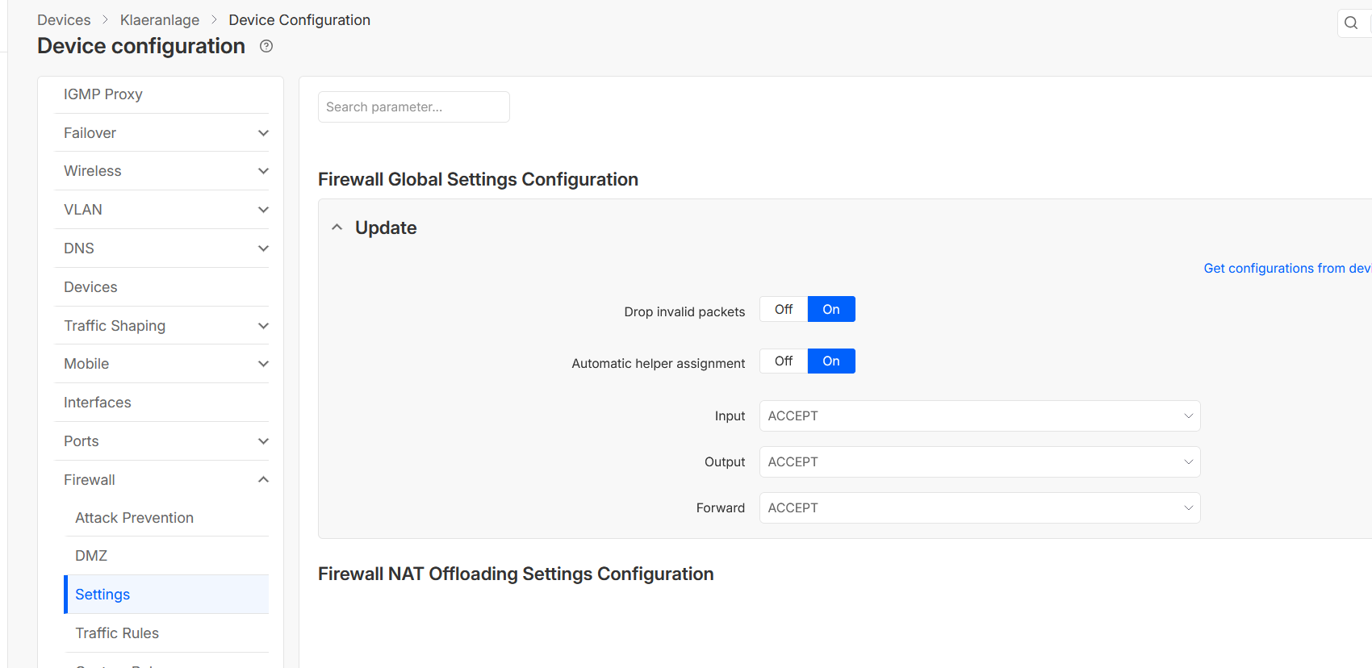This screenshot has height=668, width=1372.
Task: Collapse the Update section chevron
Action: coord(337,228)
